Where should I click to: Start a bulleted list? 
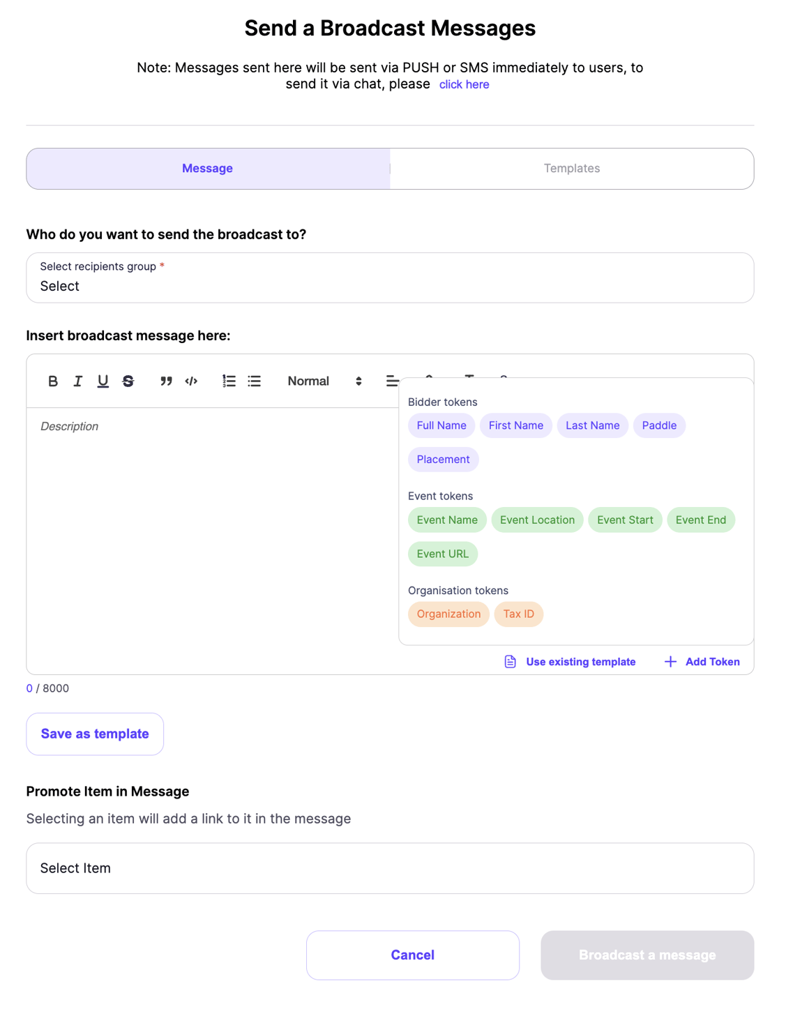pyautogui.click(x=255, y=381)
